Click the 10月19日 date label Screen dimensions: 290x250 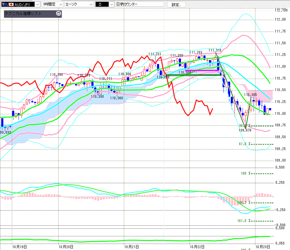tap(20, 247)
